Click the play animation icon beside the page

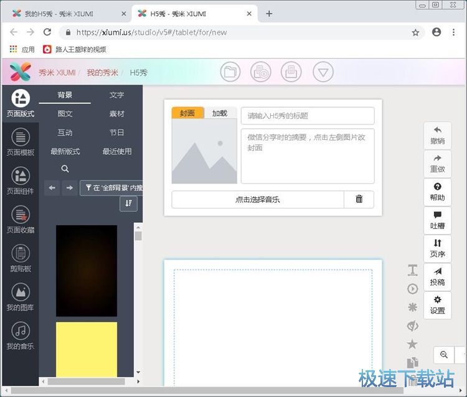[x=412, y=289]
